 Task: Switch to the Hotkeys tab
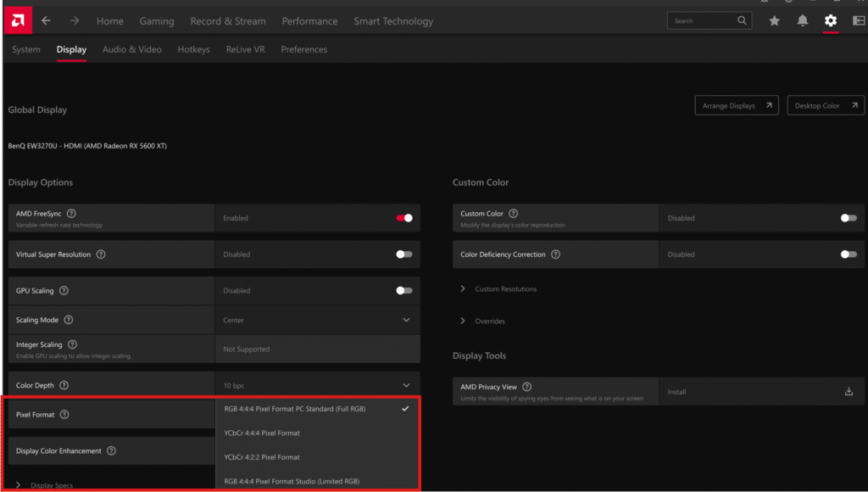194,49
